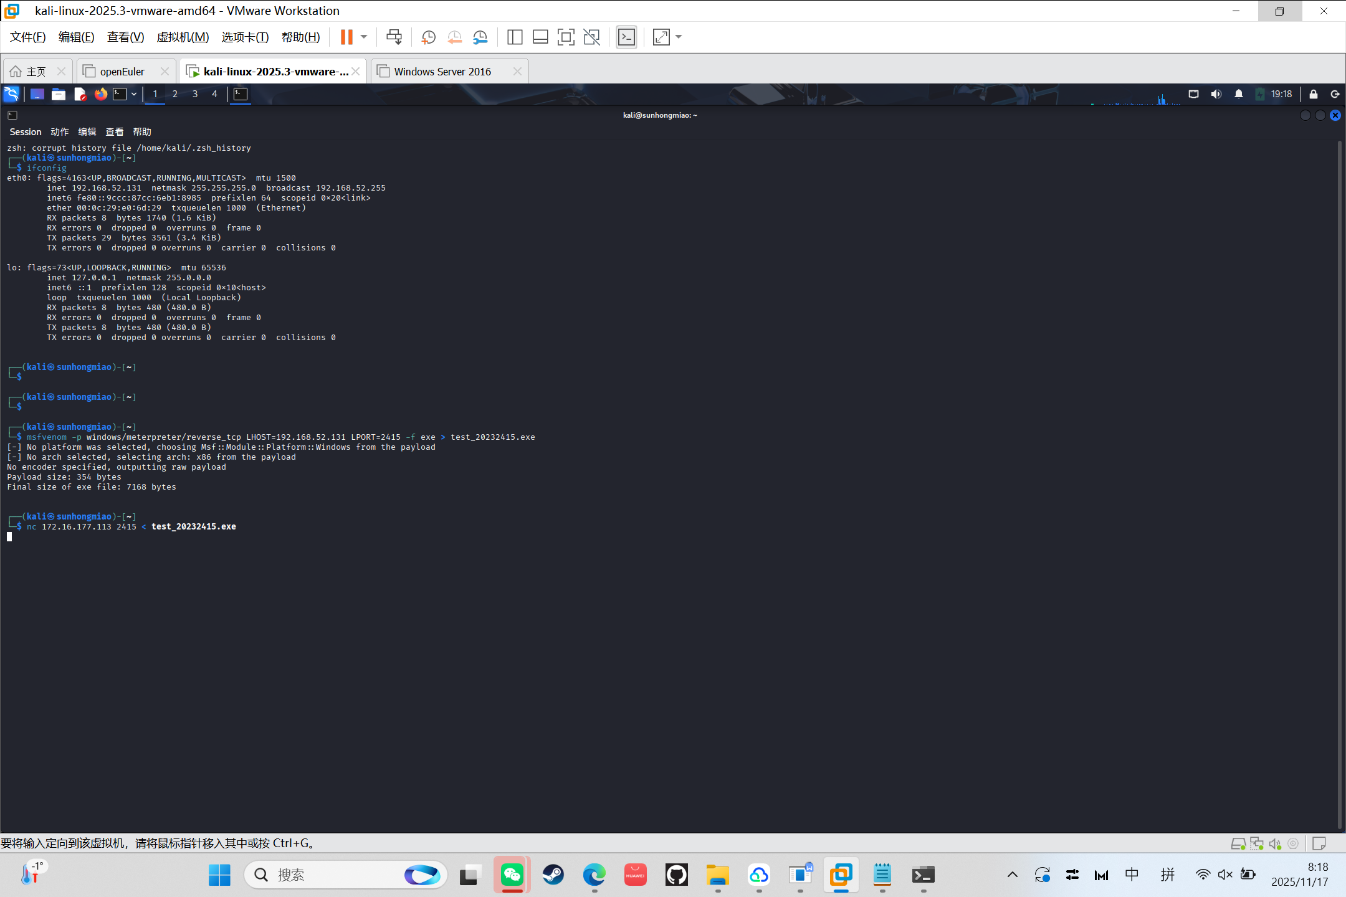Pause the running virtual machine
1346x897 pixels.
click(346, 37)
